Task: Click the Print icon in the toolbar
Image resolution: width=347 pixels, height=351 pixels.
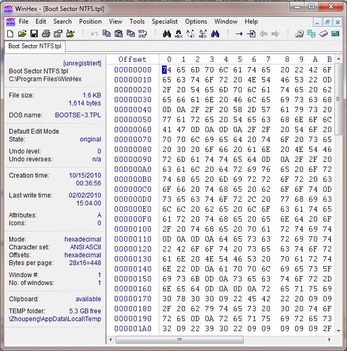Action: pos(46,34)
